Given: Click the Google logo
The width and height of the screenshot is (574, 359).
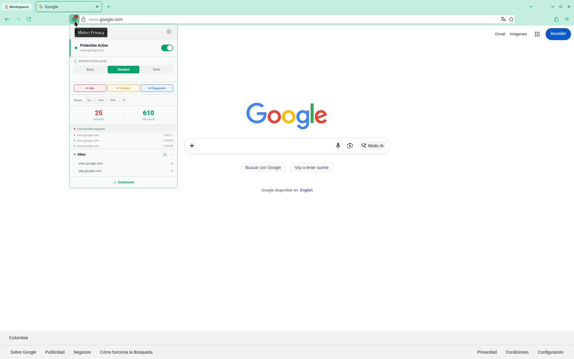Looking at the screenshot, I should click(286, 116).
